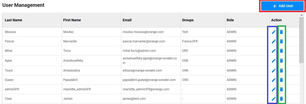306x104 pixels.
Task: Delete the user Moussa Moutaz
Action: coord(281,32)
